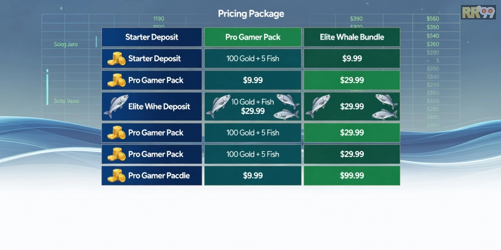Click the Sciog Jato sidebar label
The image size is (501, 250).
[66, 44]
